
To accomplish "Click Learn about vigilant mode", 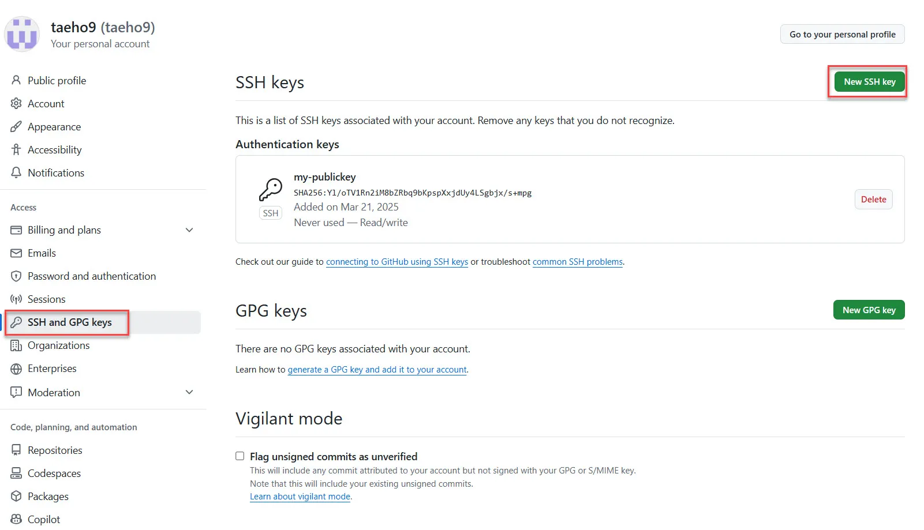I will tap(300, 496).
